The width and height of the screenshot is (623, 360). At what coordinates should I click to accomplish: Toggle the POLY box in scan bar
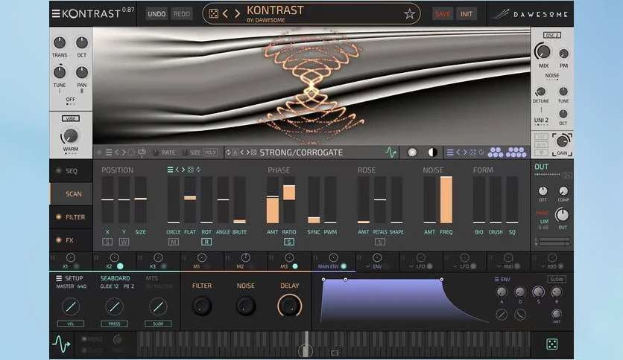point(210,152)
